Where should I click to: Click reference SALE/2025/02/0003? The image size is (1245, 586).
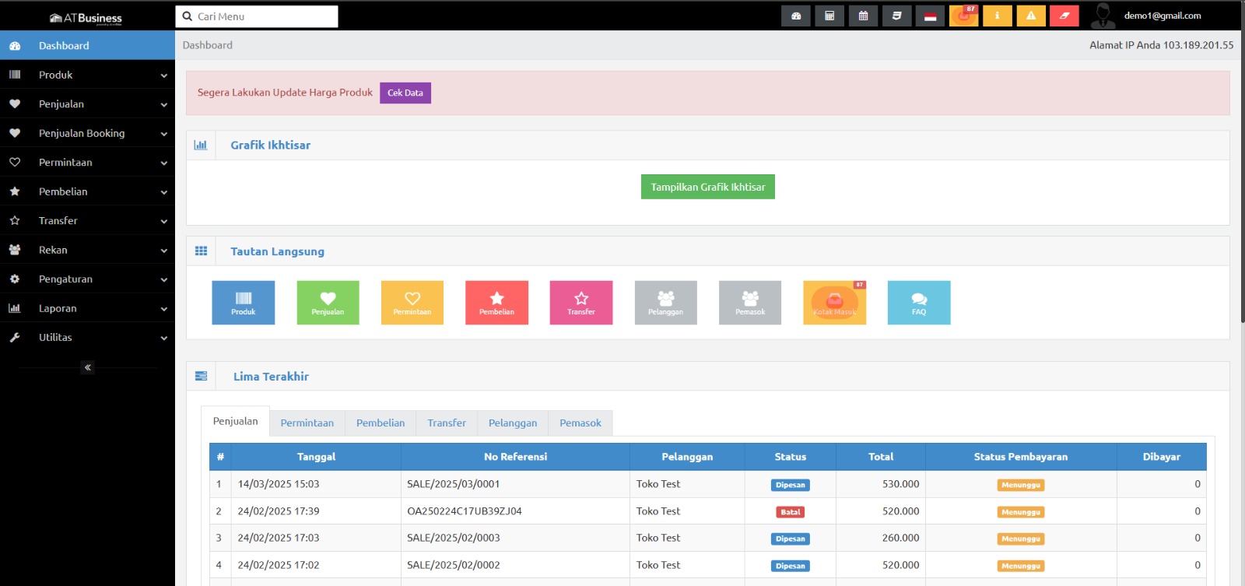click(454, 538)
